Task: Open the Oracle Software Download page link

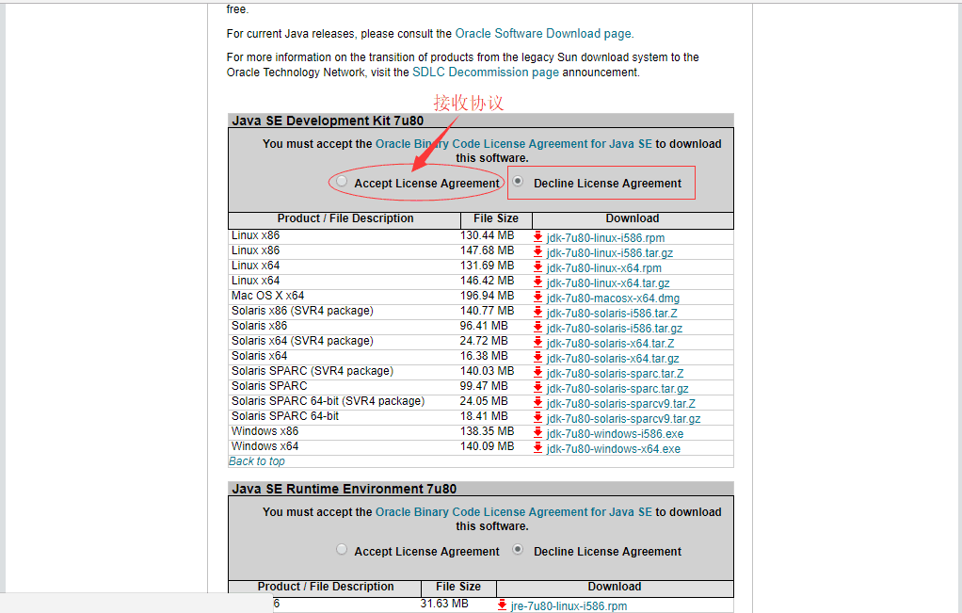Action: (543, 33)
